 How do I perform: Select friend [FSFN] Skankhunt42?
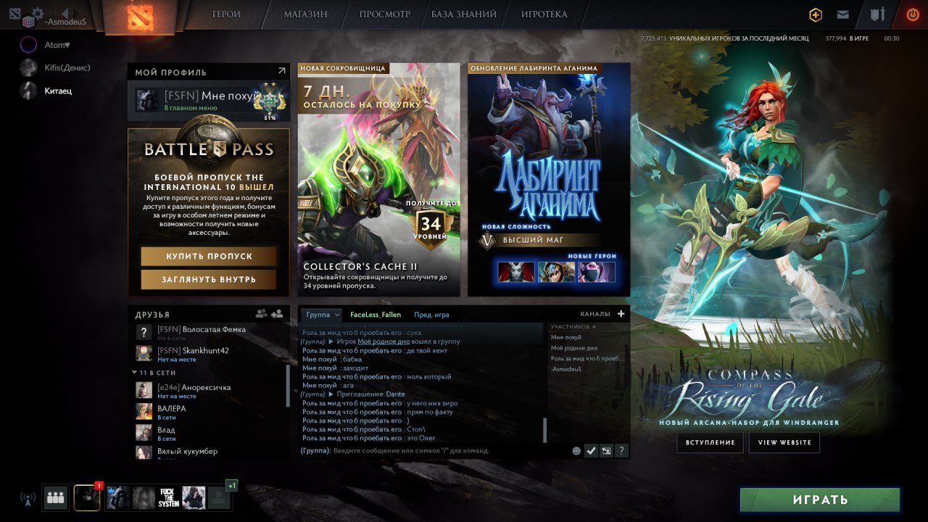(209, 354)
